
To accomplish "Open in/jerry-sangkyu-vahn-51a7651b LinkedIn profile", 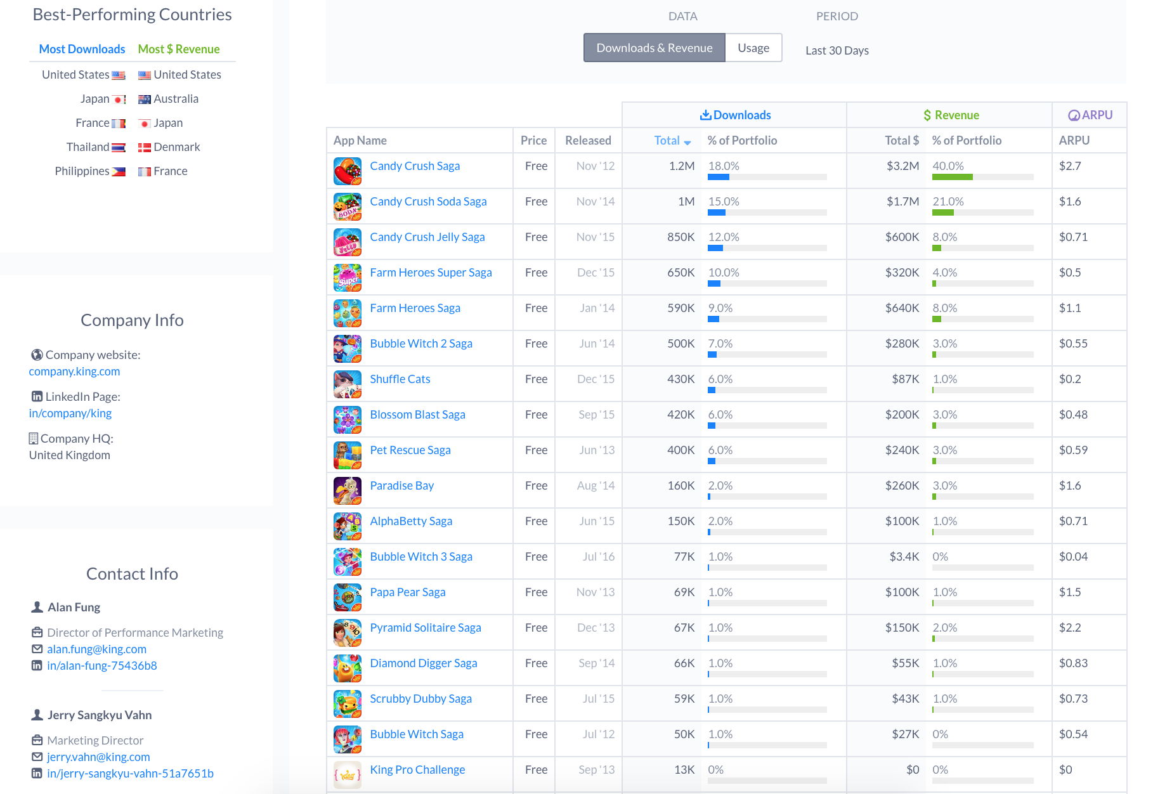I will 130,773.
